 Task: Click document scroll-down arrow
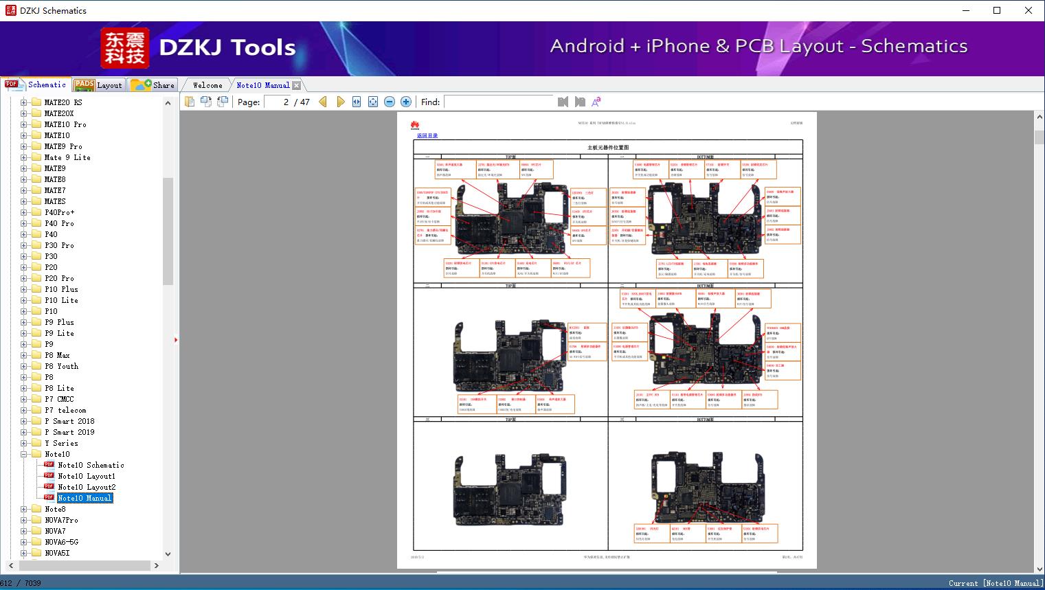point(1040,568)
